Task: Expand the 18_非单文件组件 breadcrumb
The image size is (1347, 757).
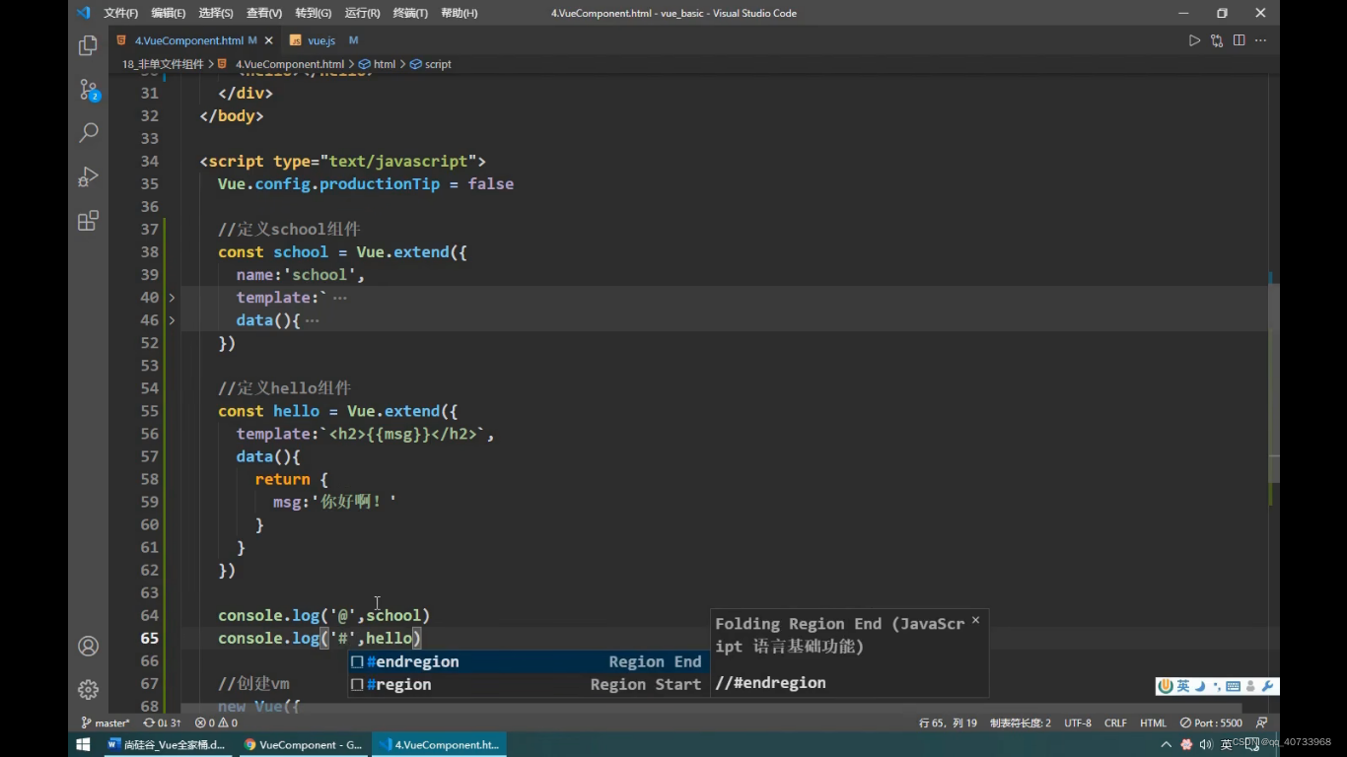Action: pyautogui.click(x=163, y=64)
